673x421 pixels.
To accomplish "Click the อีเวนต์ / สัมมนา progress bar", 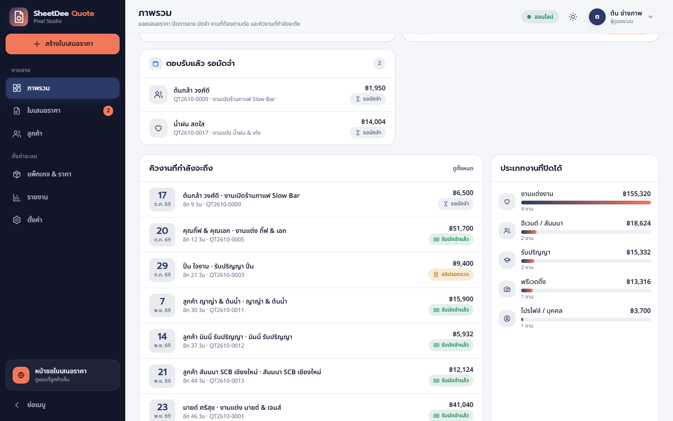I will pos(586,232).
